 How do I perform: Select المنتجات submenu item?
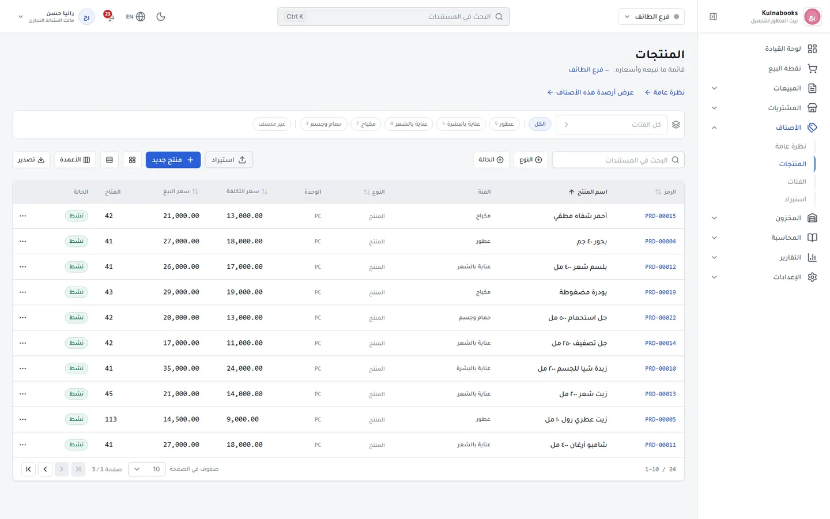point(793,164)
